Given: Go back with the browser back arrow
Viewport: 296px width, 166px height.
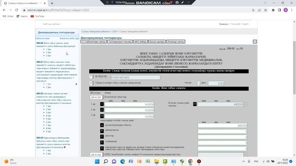Looking at the screenshot, I should coord(4,10).
